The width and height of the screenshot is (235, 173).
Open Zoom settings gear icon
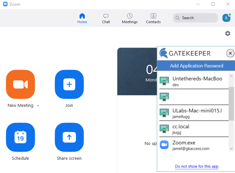[227, 33]
